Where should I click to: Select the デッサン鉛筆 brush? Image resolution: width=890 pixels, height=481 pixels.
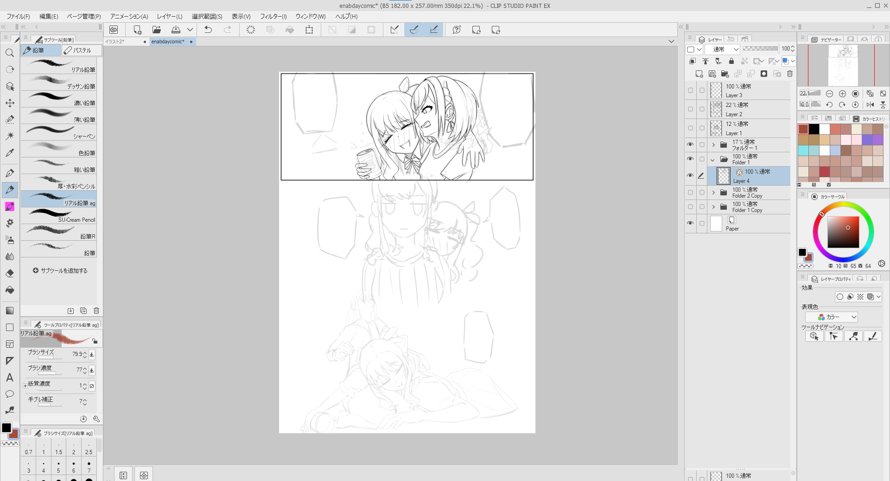tap(58, 82)
